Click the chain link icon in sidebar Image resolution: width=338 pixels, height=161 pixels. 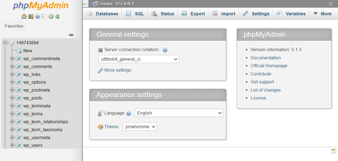click(x=71, y=35)
